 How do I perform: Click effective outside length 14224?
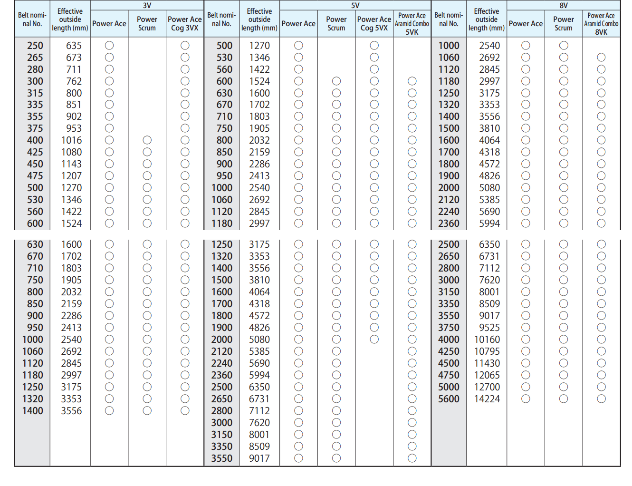(x=487, y=399)
